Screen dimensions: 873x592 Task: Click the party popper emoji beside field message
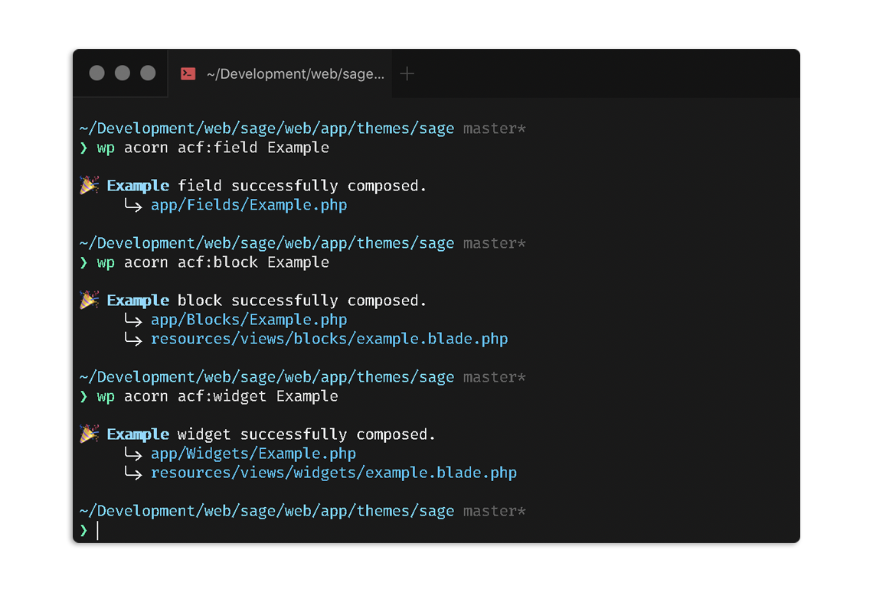(x=89, y=184)
